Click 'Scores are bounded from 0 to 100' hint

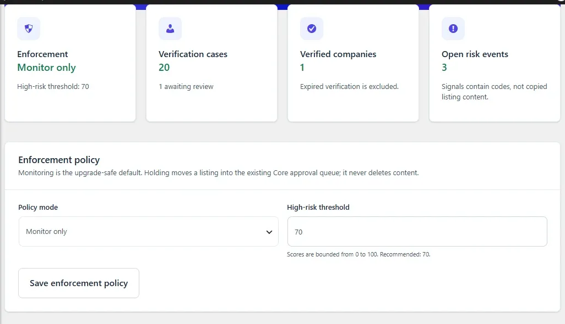point(358,254)
